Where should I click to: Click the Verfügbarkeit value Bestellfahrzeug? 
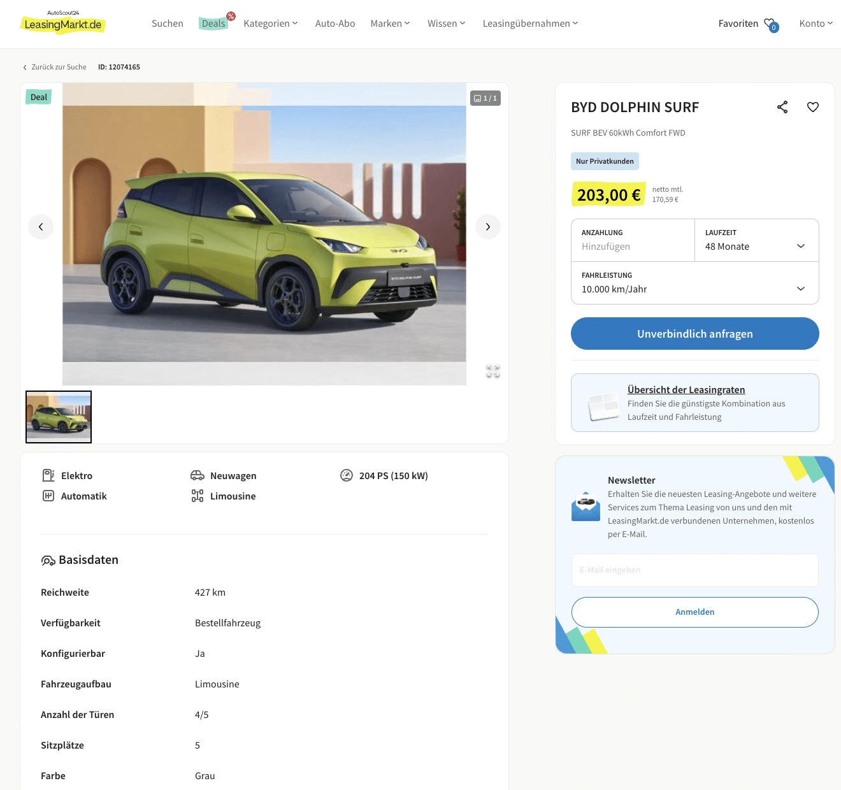228,623
